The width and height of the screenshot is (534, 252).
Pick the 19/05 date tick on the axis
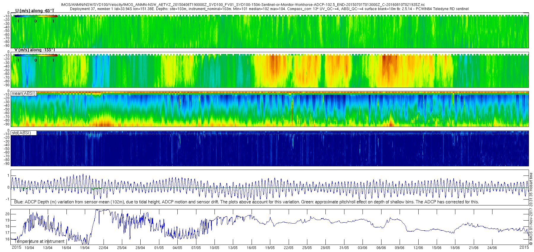click(x=270, y=248)
